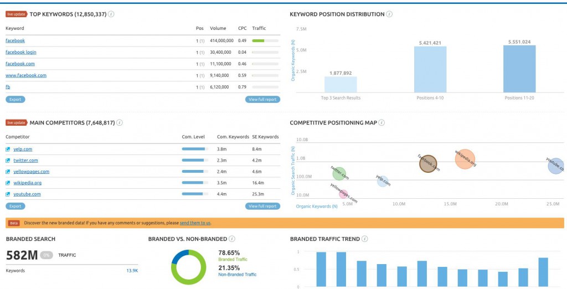
Task: Open info icon beside Keyword Position Distribution
Action: pos(389,14)
